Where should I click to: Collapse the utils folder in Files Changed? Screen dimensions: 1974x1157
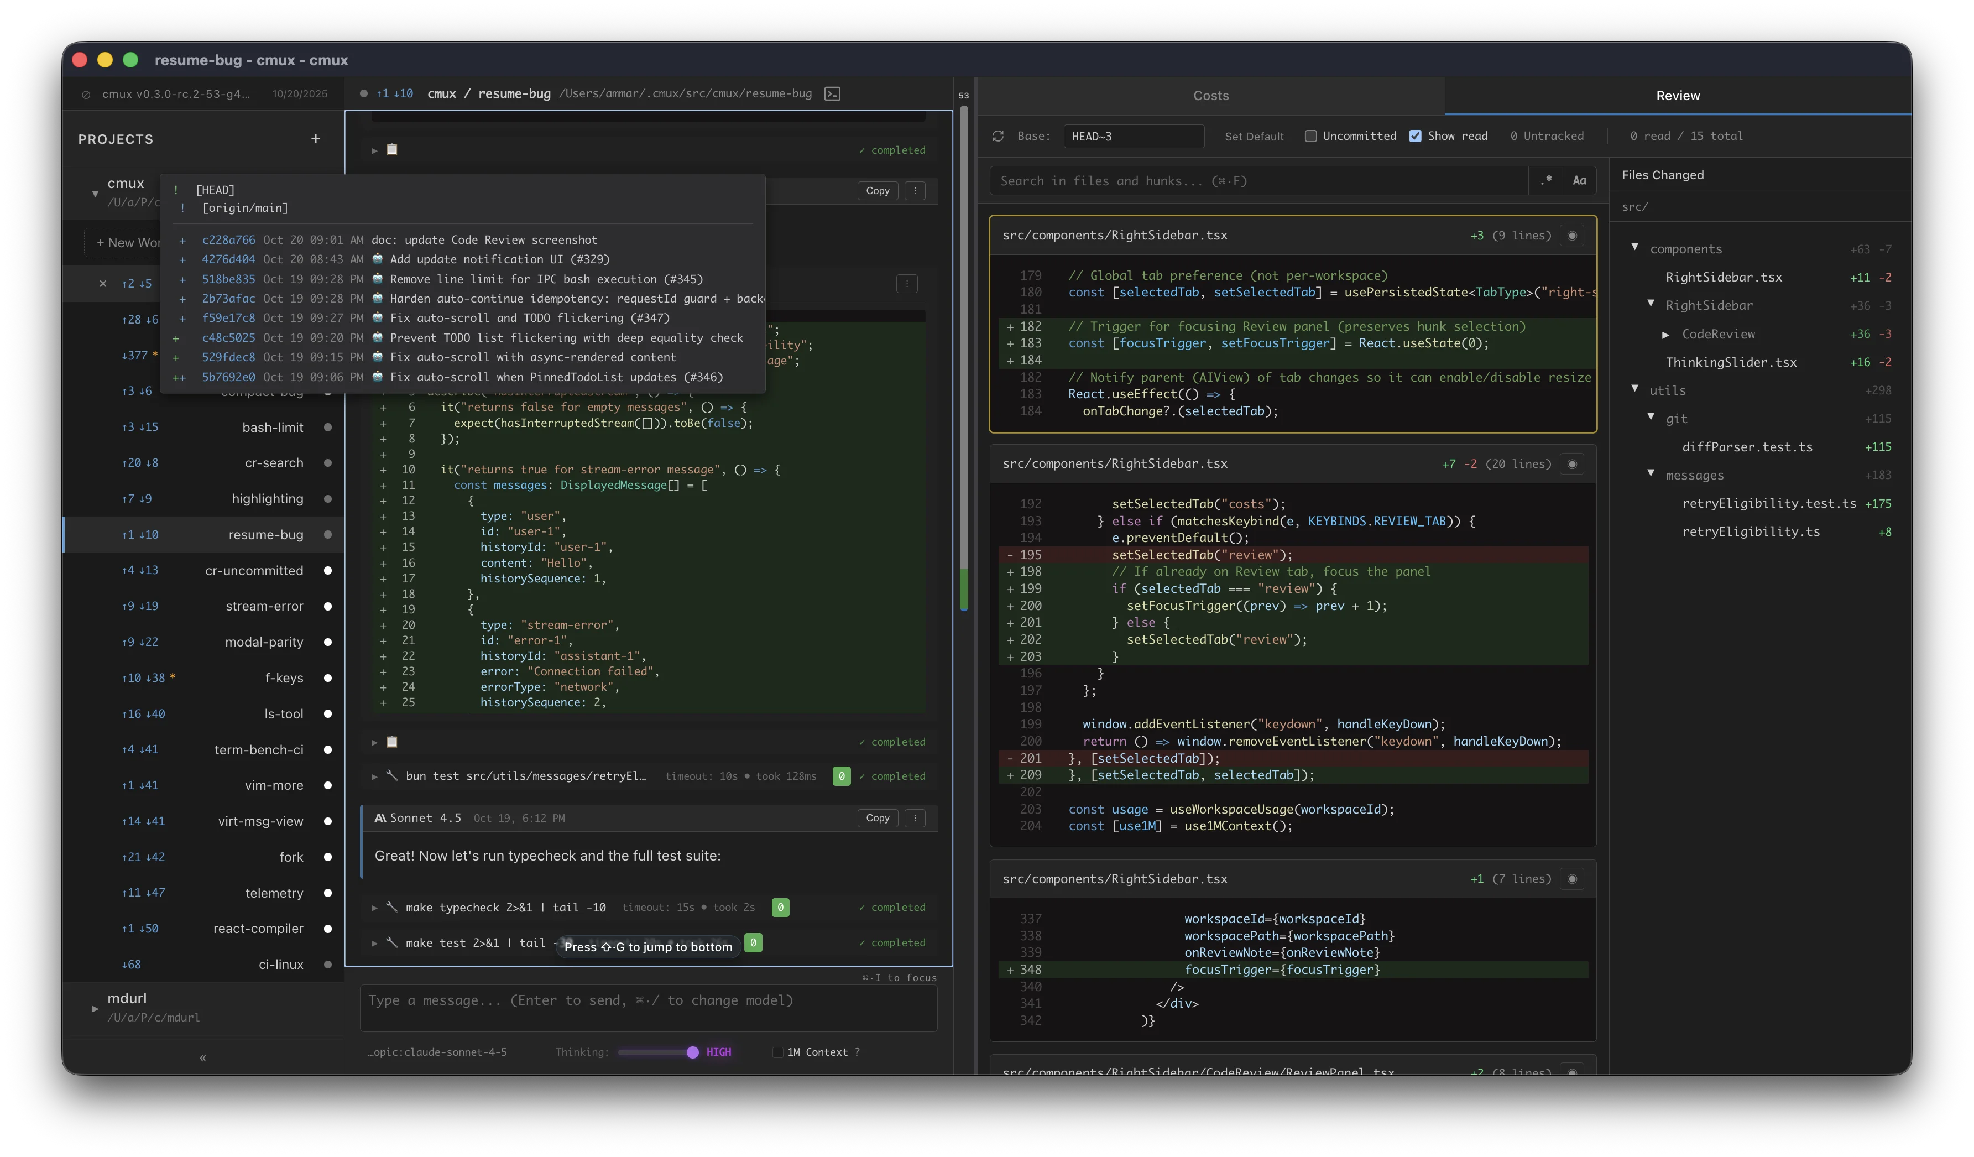(1635, 389)
